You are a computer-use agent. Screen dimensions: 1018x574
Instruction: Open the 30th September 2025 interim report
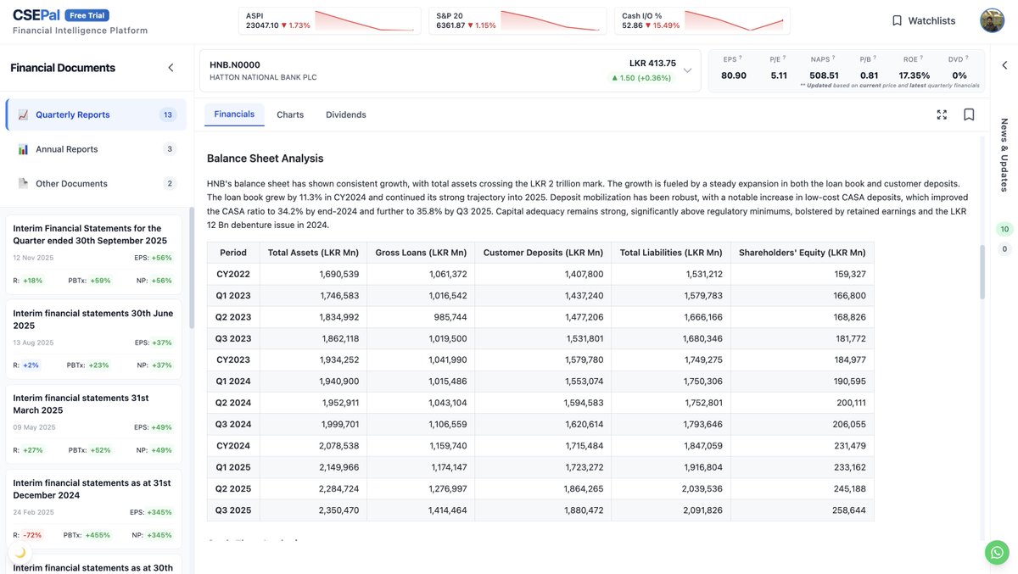tap(93, 254)
